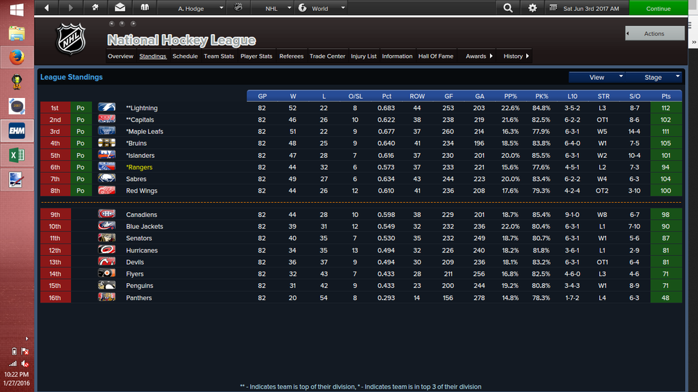This screenshot has width=698, height=392.
Task: Open the home screen icon
Action: coord(95,7)
